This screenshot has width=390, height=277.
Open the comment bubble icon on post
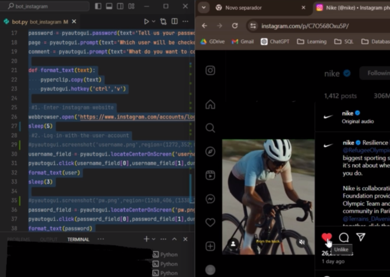point(344,238)
